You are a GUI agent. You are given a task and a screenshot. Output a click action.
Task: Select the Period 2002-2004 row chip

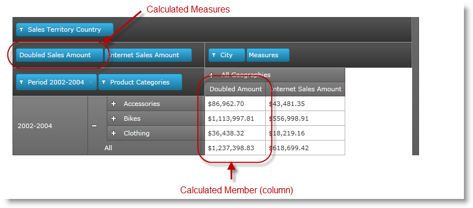56,82
